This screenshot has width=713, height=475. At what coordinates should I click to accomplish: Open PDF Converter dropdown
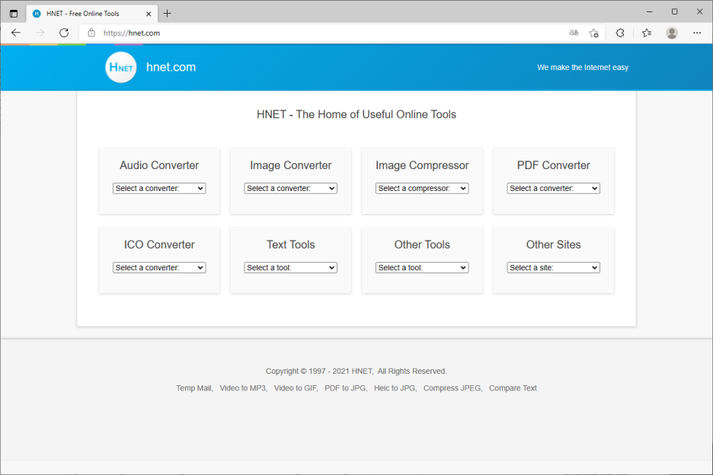pos(553,188)
